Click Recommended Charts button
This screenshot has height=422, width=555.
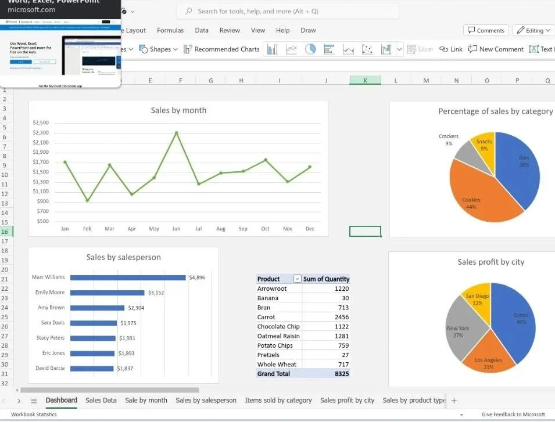coord(221,49)
